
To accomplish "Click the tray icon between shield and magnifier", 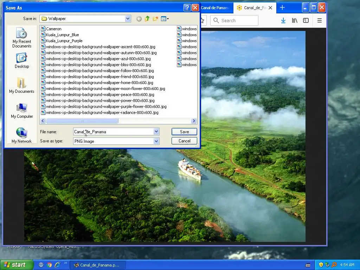I will tap(327, 265).
